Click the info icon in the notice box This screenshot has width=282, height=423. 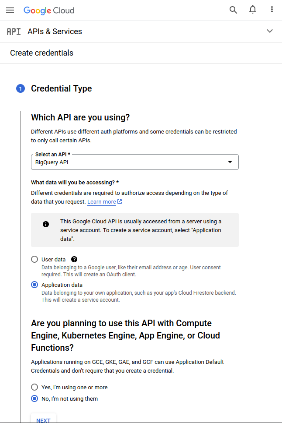point(46,224)
